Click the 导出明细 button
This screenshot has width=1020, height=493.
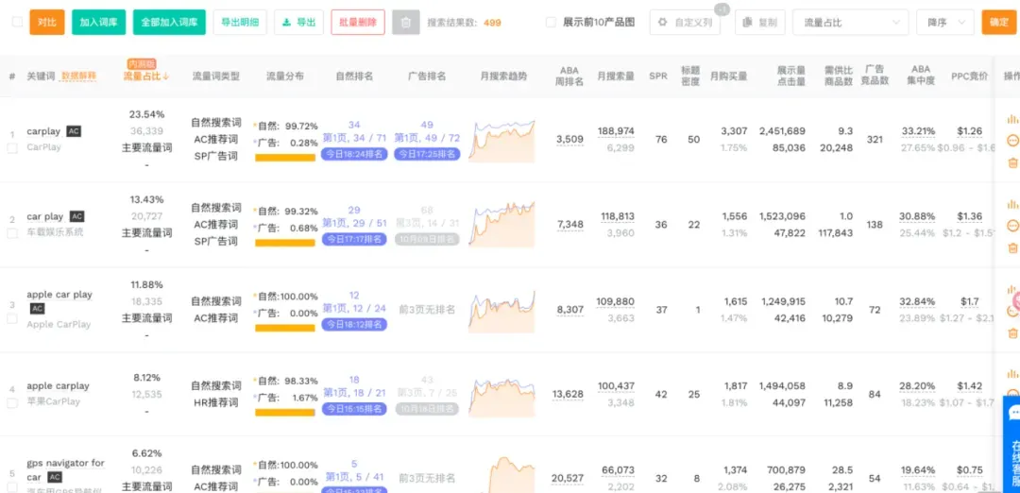[240, 22]
